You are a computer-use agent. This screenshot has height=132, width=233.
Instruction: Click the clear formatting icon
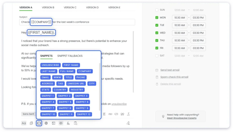tap(128, 114)
